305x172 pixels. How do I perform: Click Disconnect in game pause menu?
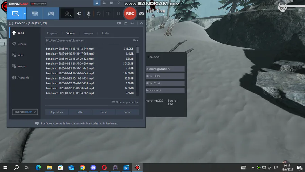click(x=165, y=90)
